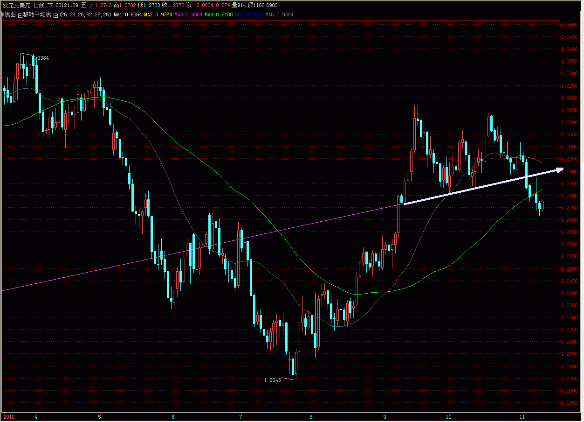The image size is (584, 422).
Task: Click the blue MA5 legend value
Action: (x=249, y=14)
